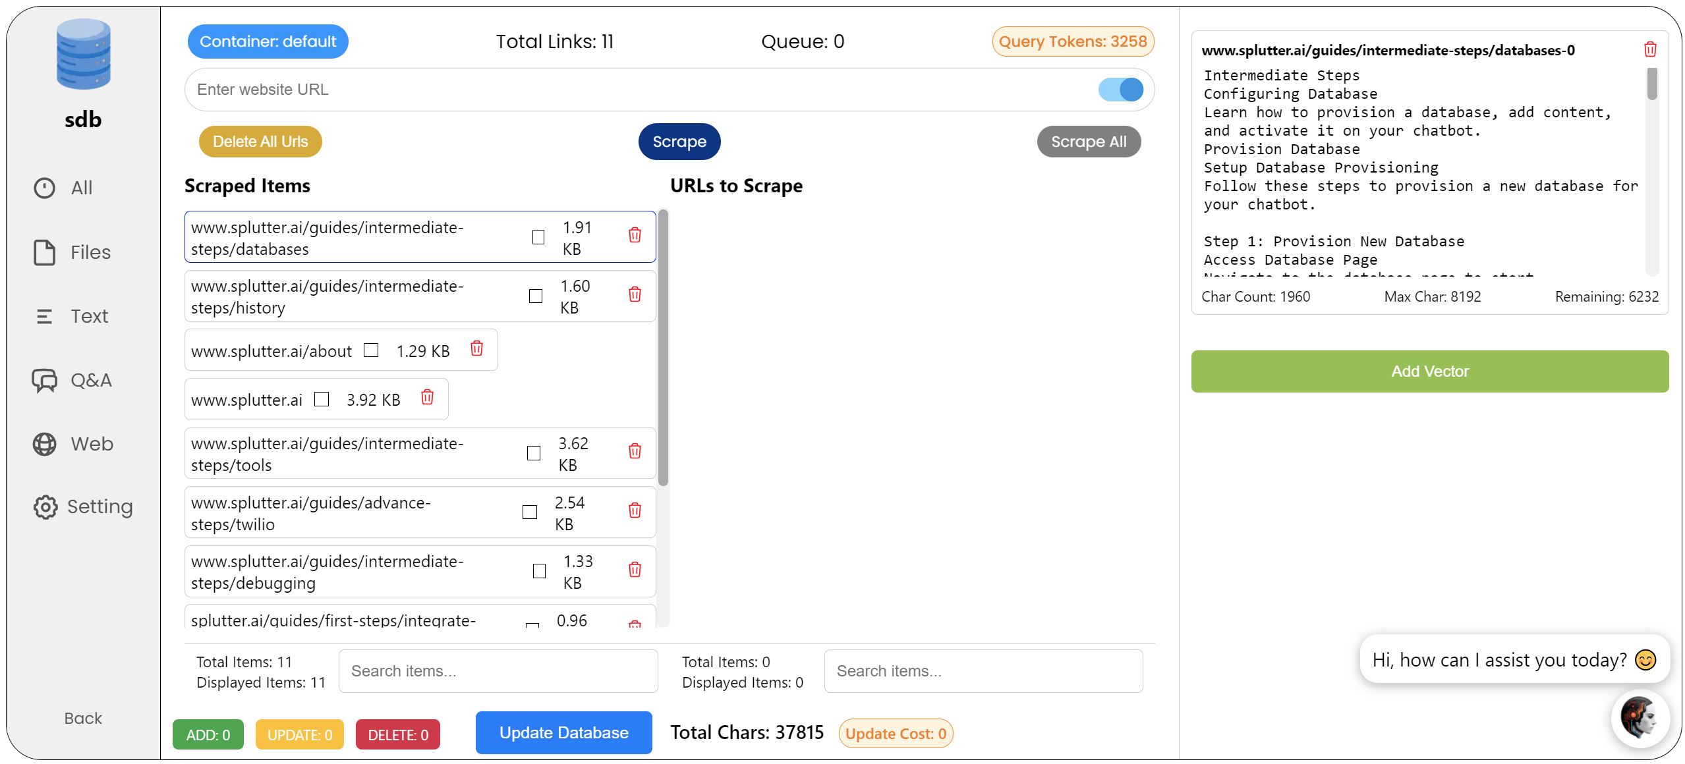Image resolution: width=1685 pixels, height=764 pixels.
Task: Click the green ADD: 0 badge
Action: point(208,734)
